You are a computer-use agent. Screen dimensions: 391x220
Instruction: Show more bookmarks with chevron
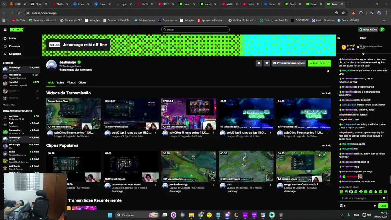pos(384,20)
